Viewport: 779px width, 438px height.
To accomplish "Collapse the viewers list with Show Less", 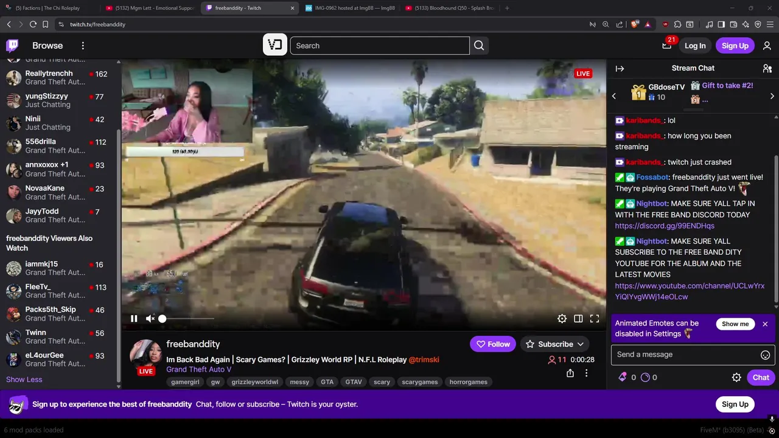I will click(24, 380).
